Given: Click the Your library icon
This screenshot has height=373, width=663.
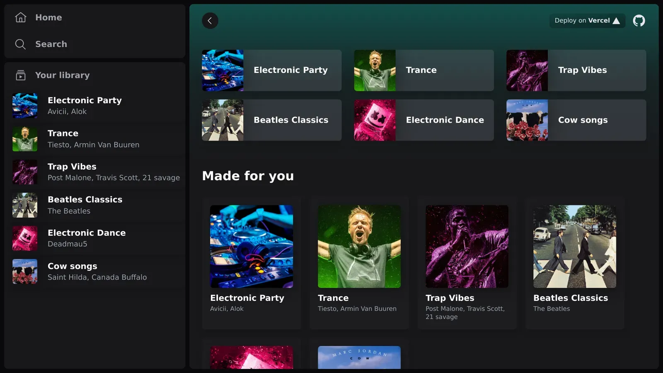Looking at the screenshot, I should pyautogui.click(x=21, y=75).
